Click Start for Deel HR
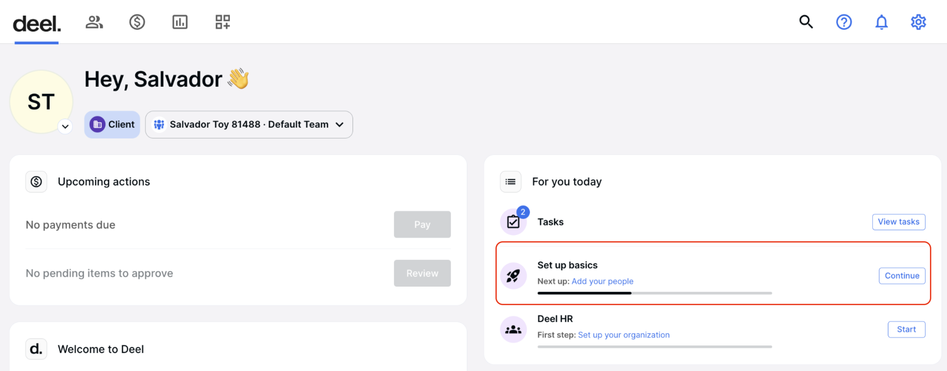The height and width of the screenshot is (371, 947). (906, 329)
